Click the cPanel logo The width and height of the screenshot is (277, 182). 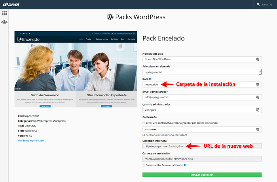(11, 4)
